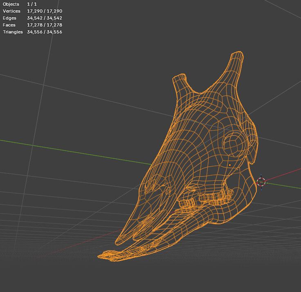301x292 pixels.
Task: Click the Objects count 1 / 1
Action: [32, 4]
